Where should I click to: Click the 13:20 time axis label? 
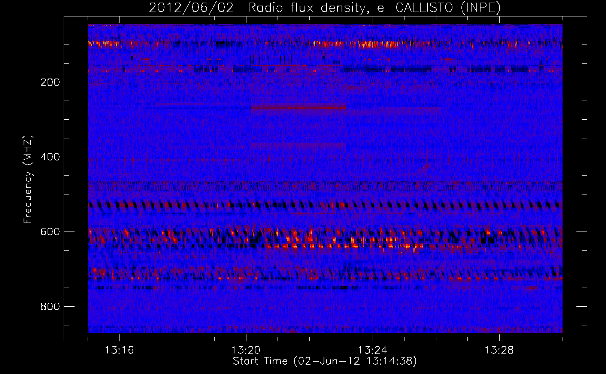click(x=246, y=350)
